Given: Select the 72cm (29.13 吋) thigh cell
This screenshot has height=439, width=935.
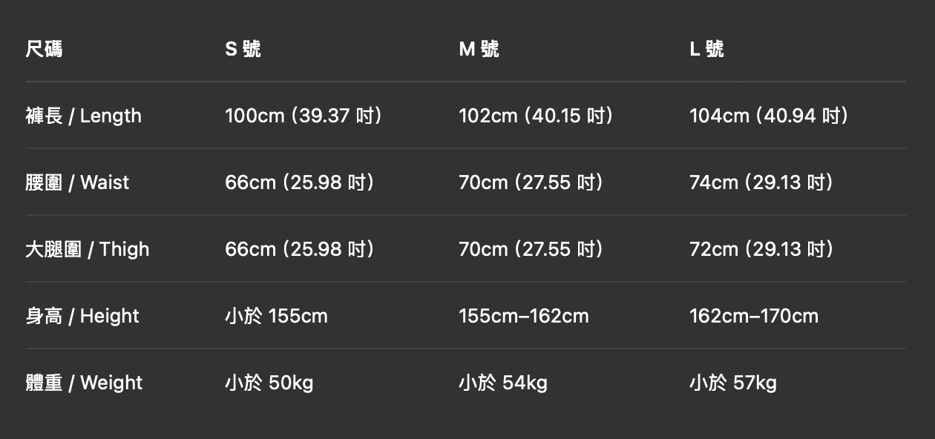Looking at the screenshot, I should coord(761,249).
